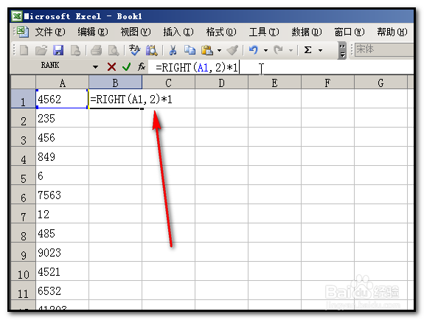Click the Excel workbook icon beside the File menu
The width and height of the screenshot is (424, 320).
tap(23, 32)
